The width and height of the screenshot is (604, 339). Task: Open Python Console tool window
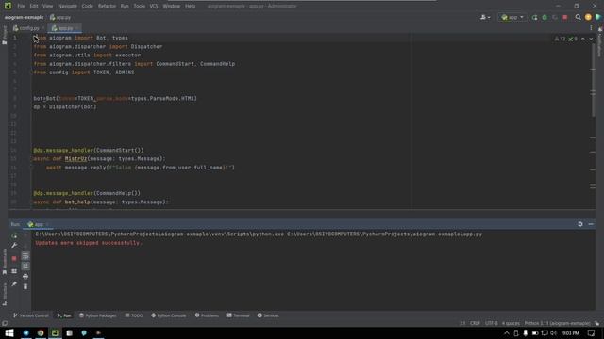tap(169, 315)
